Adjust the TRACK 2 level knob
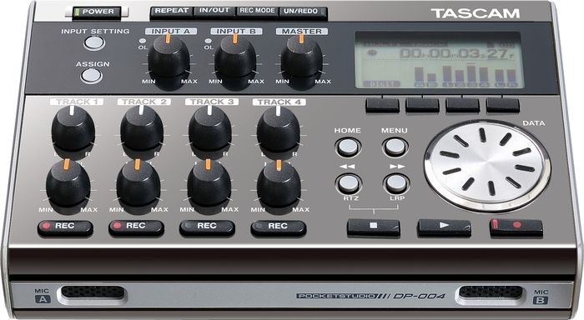 (x=138, y=185)
